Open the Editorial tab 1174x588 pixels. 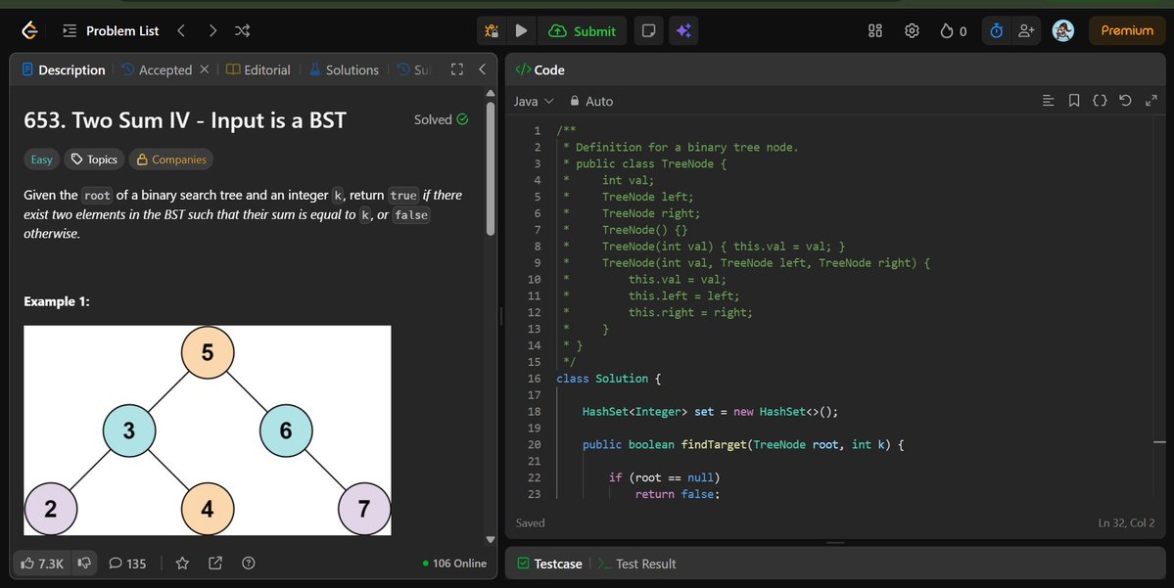tap(258, 69)
